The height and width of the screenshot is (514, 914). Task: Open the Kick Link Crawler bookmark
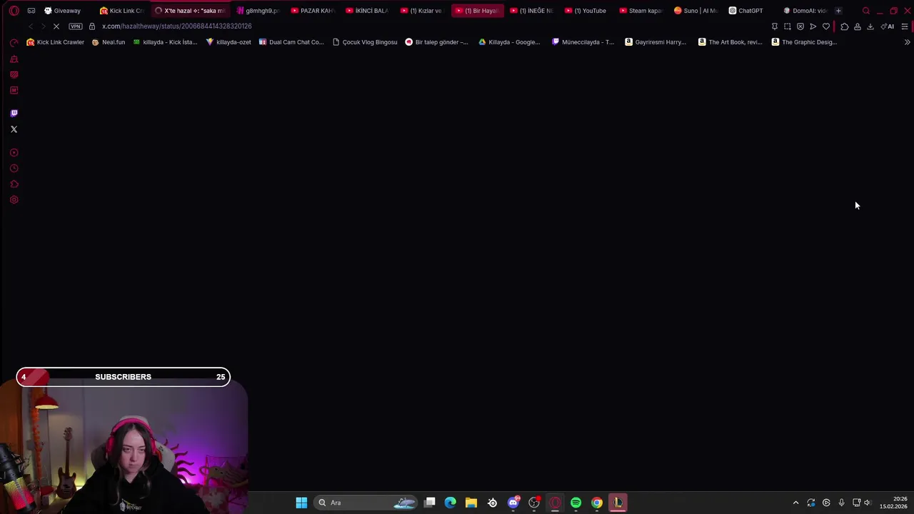(x=55, y=42)
